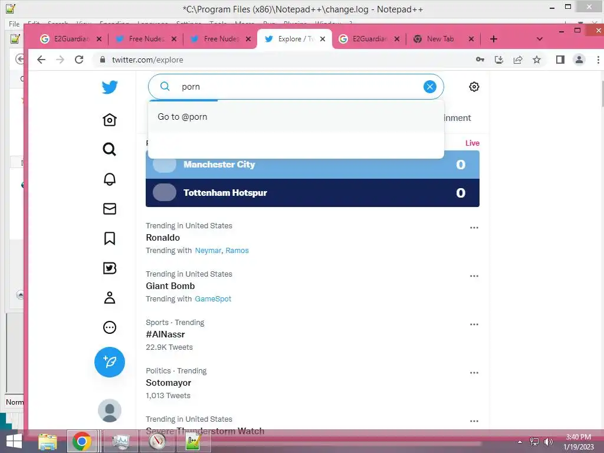
Task: Expand the tab search dropdown chevron
Action: (x=540, y=39)
